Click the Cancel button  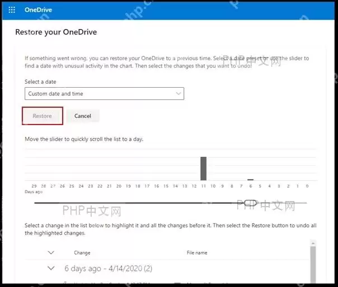[x=83, y=116]
